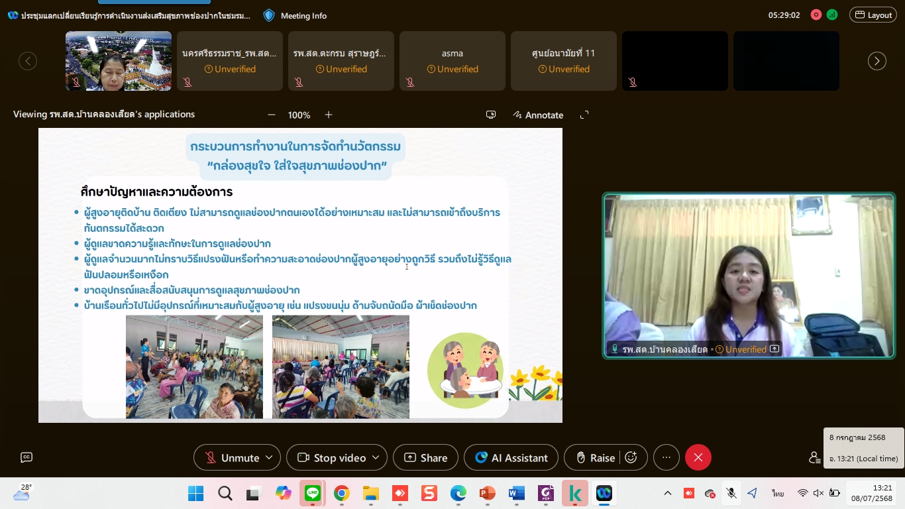Unmute the microphone
Screen dimensions: 905x509
point(232,457)
